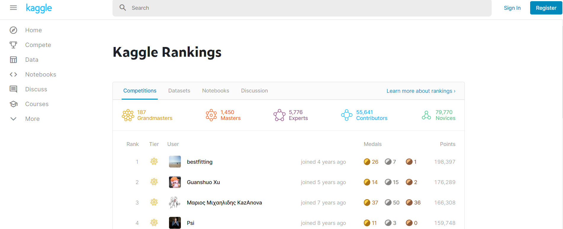Click KazAnova's bronze medal icon

[x=409, y=202]
